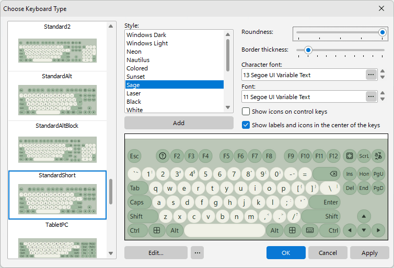Click the left Alt key in preview
Viewport: 394px width, 268px height.
pos(175,230)
